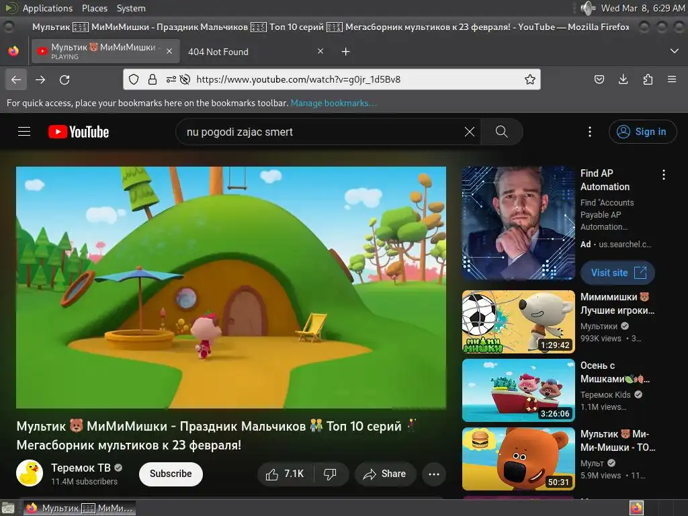Open Find AP Automation ad thumbnail
Image resolution: width=688 pixels, height=516 pixels.
[518, 223]
